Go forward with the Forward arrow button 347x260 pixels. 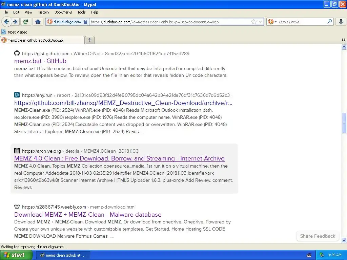pyautogui.click(x=15, y=22)
